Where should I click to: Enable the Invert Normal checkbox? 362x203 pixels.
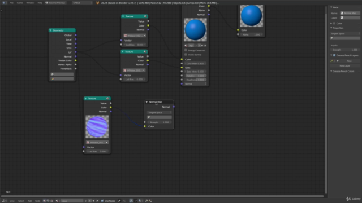point(186,55)
